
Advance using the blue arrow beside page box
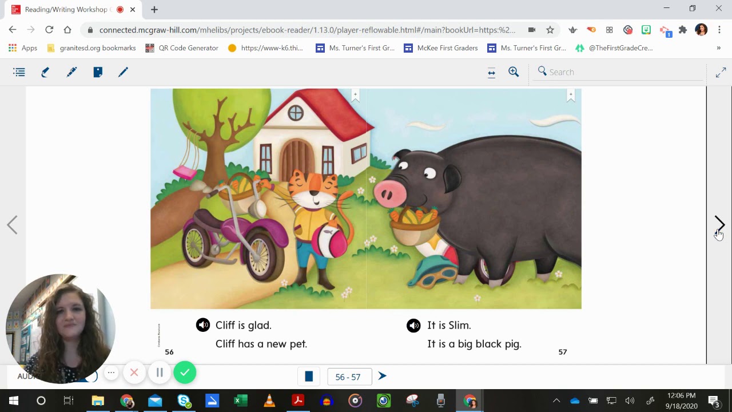click(x=383, y=376)
